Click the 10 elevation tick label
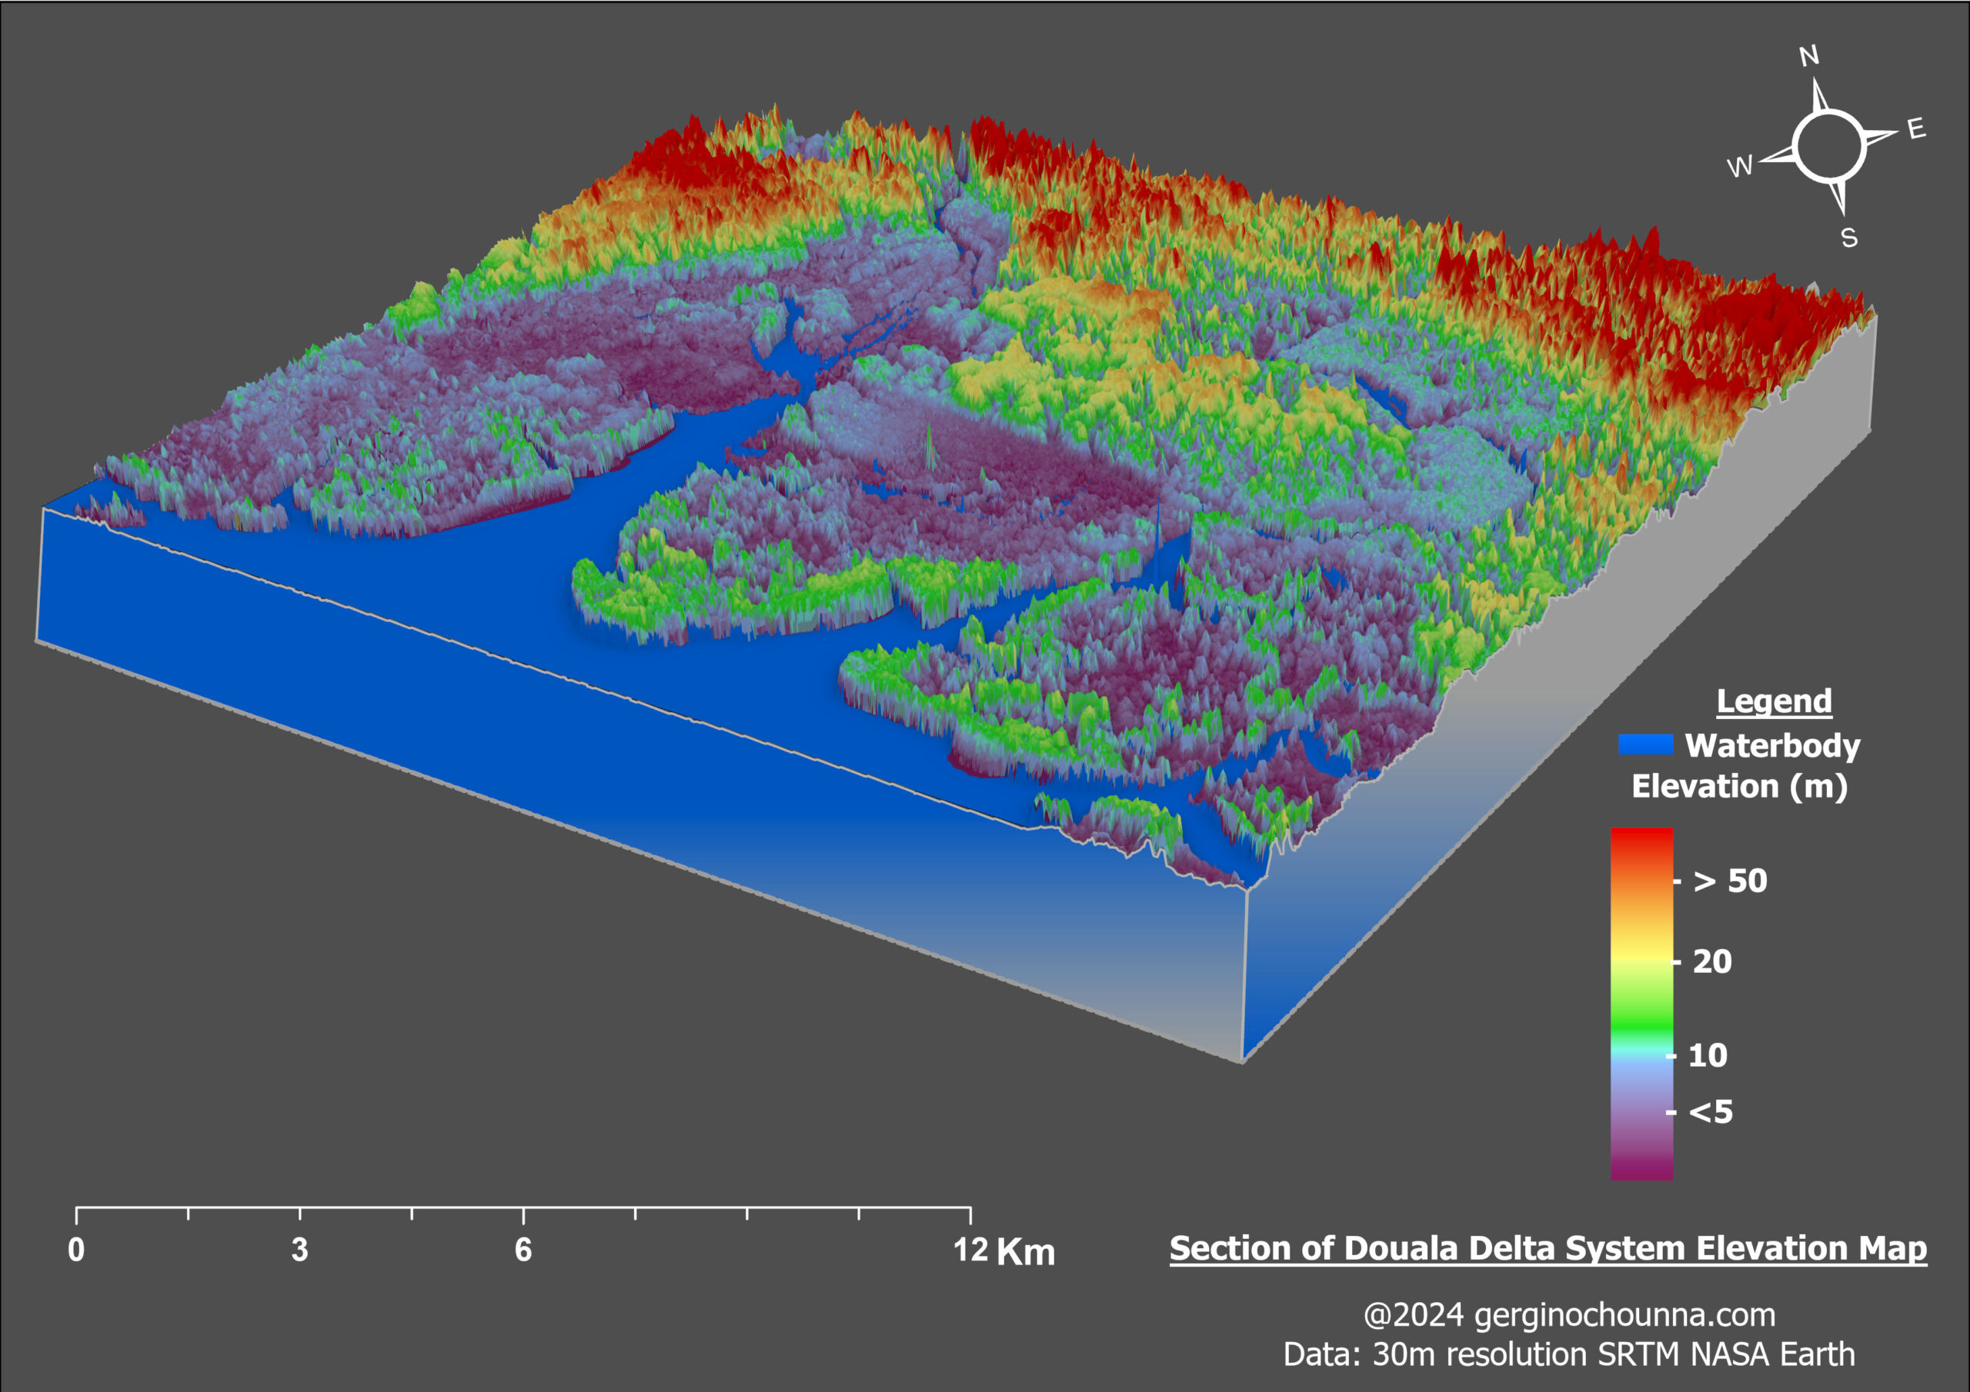Image resolution: width=1970 pixels, height=1392 pixels. point(1708,1055)
